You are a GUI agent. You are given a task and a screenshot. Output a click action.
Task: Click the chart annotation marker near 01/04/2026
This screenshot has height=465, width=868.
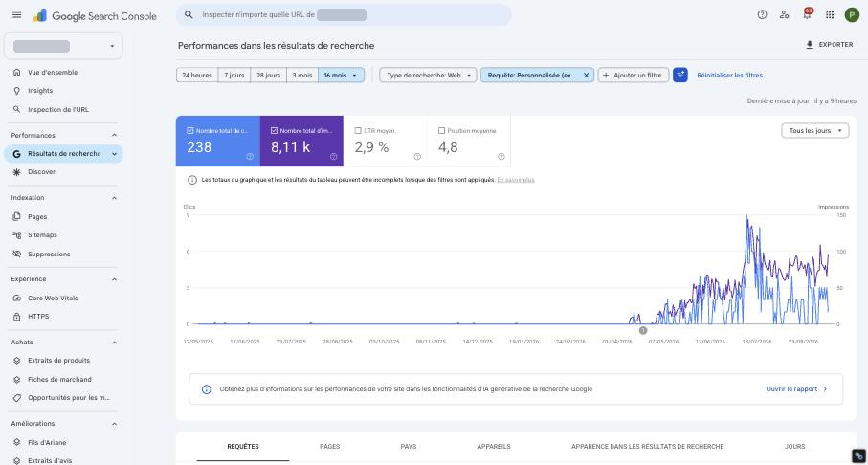click(x=643, y=330)
